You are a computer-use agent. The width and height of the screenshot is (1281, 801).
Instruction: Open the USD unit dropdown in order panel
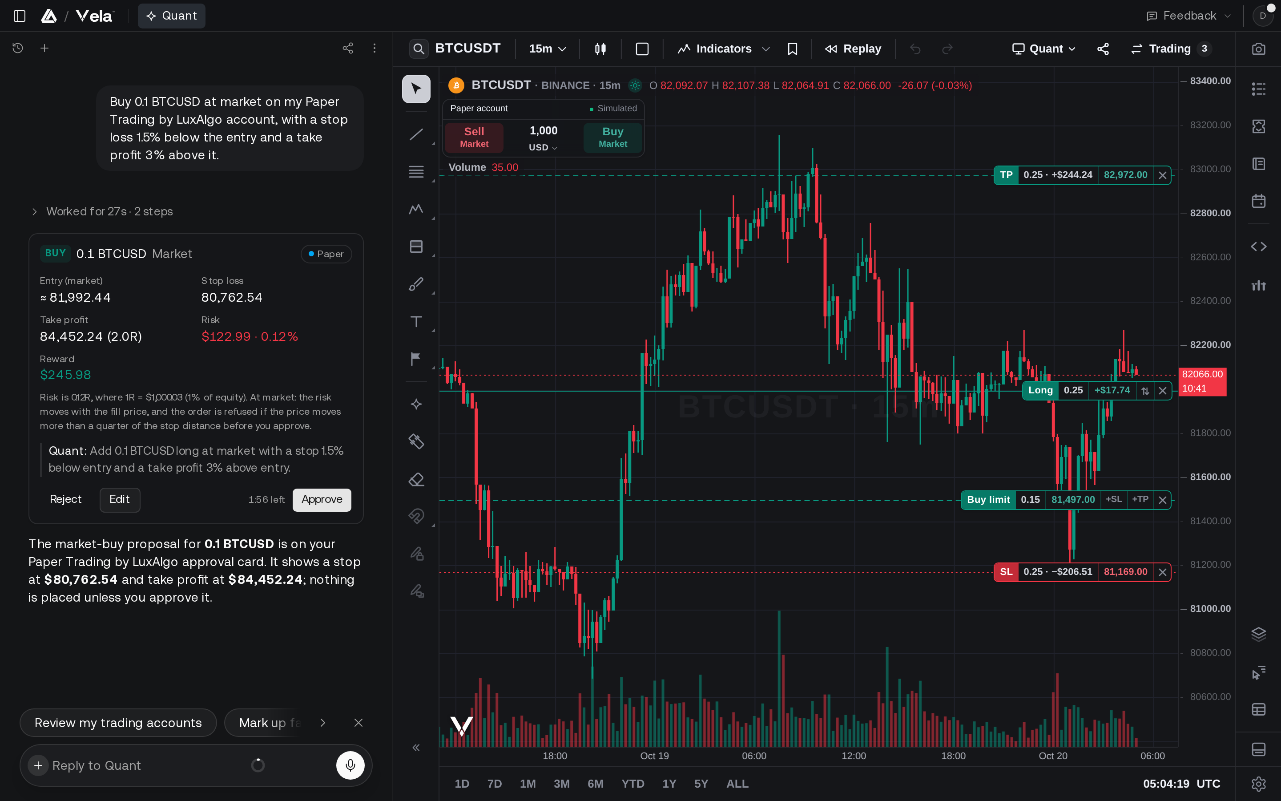click(543, 147)
